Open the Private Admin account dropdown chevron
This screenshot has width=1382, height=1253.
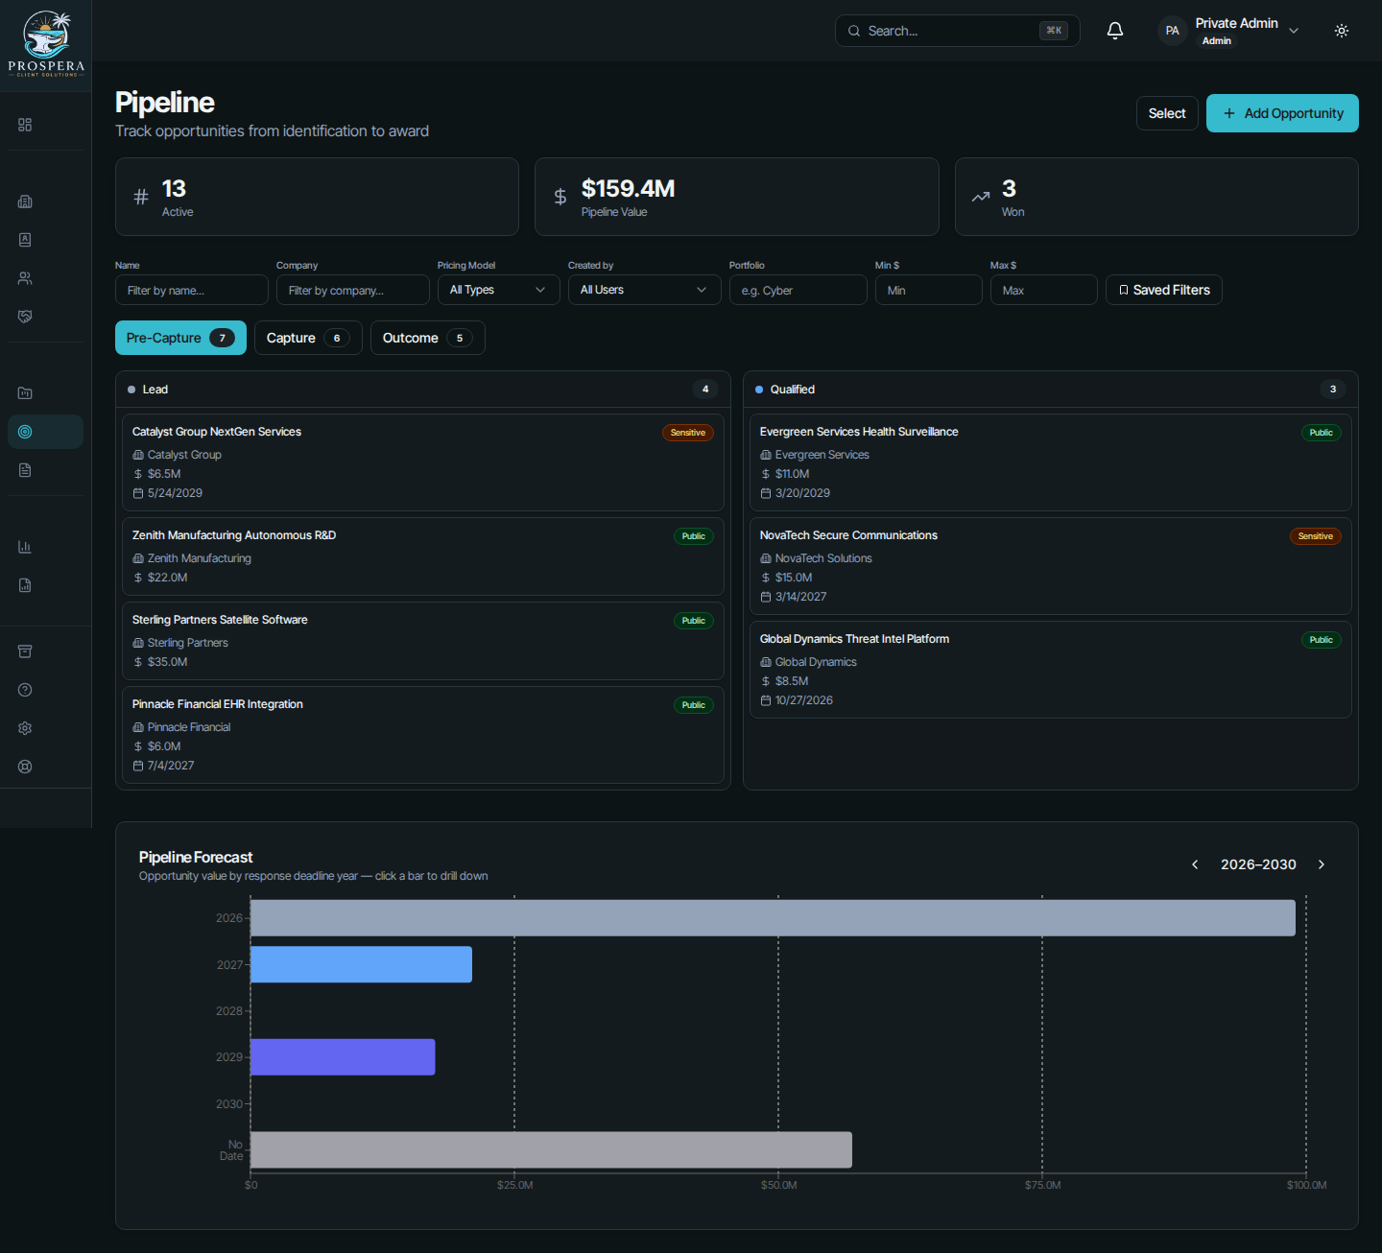(1294, 31)
